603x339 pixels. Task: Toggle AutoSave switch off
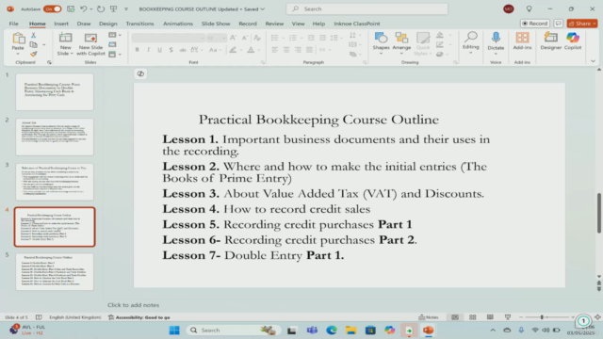pyautogui.click(x=53, y=8)
